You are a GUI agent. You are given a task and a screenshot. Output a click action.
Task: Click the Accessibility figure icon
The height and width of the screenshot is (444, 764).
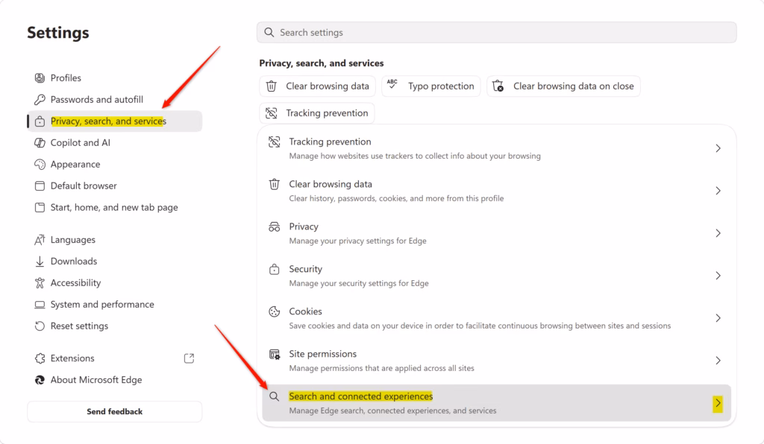click(40, 283)
